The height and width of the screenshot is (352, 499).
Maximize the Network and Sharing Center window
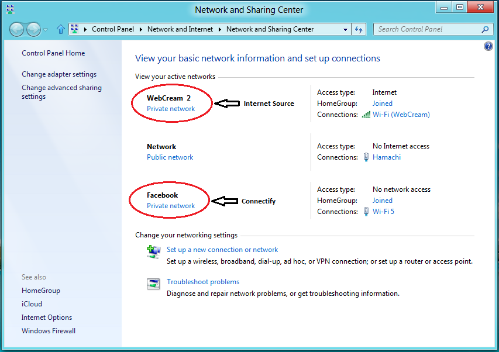click(460, 8)
